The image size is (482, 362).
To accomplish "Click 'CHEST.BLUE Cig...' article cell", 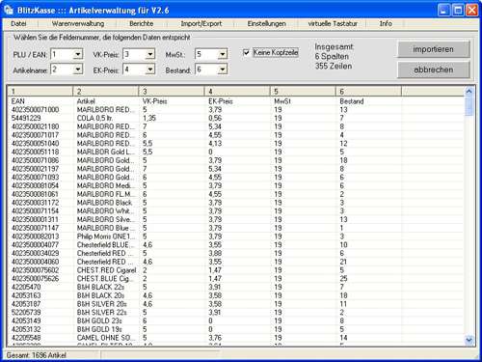I will tap(104, 279).
